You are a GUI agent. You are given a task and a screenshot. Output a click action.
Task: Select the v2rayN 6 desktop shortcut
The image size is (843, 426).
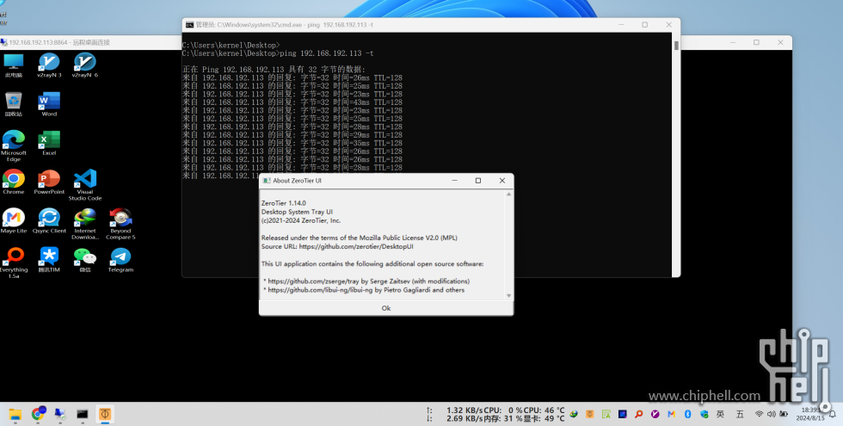85,65
